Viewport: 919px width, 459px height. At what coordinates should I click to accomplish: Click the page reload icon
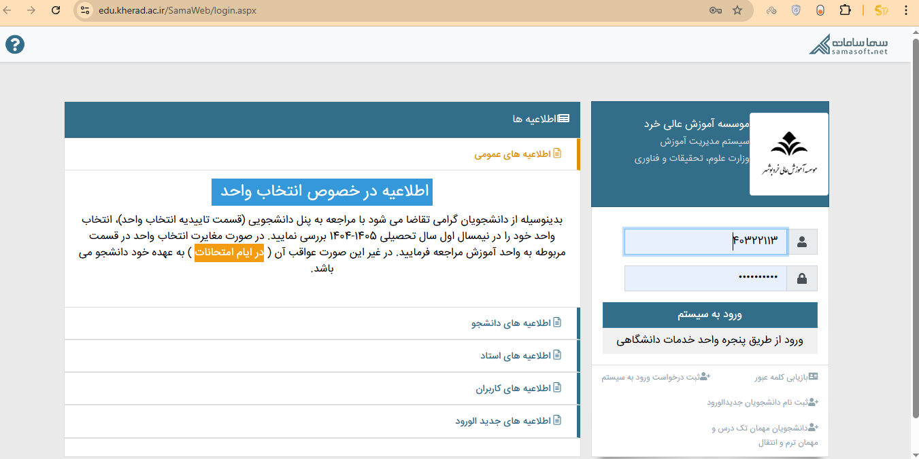[x=55, y=10]
